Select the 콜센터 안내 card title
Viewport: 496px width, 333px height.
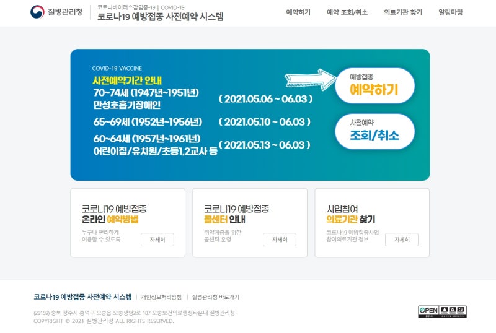[x=224, y=219]
